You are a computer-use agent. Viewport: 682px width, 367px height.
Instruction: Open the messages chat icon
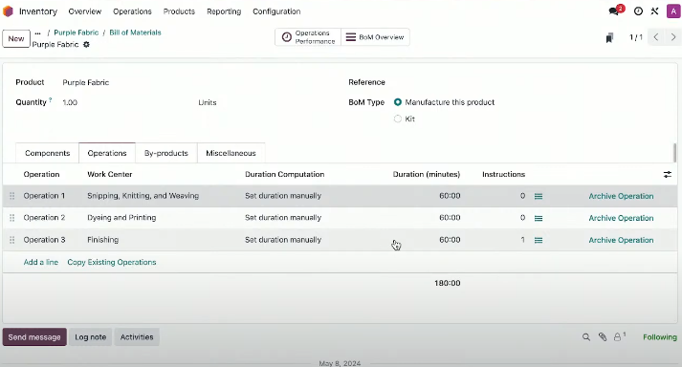point(614,11)
